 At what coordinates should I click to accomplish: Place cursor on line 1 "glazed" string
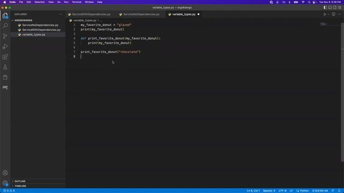pos(124,25)
